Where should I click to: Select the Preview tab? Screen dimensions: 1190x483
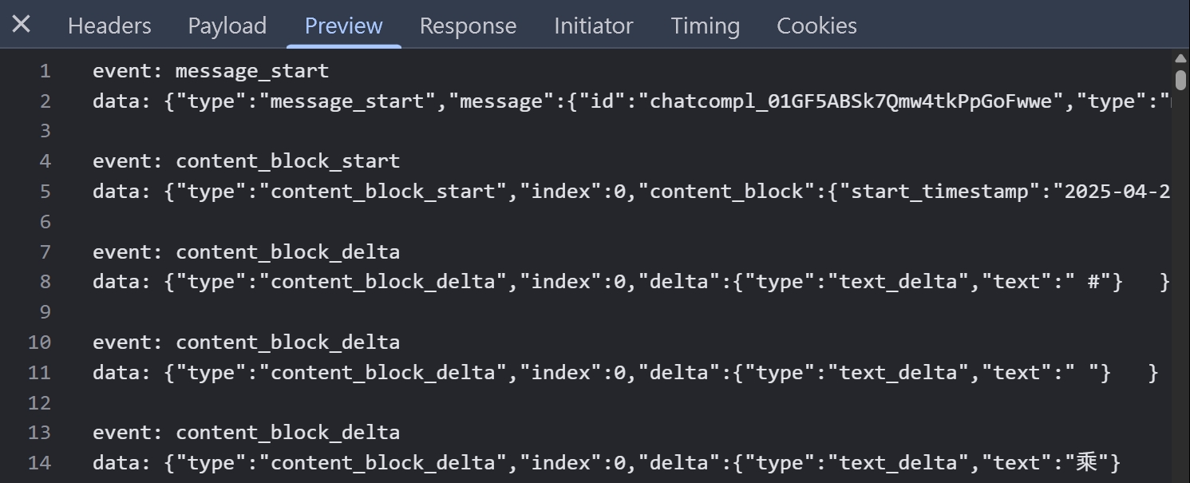coord(344,26)
